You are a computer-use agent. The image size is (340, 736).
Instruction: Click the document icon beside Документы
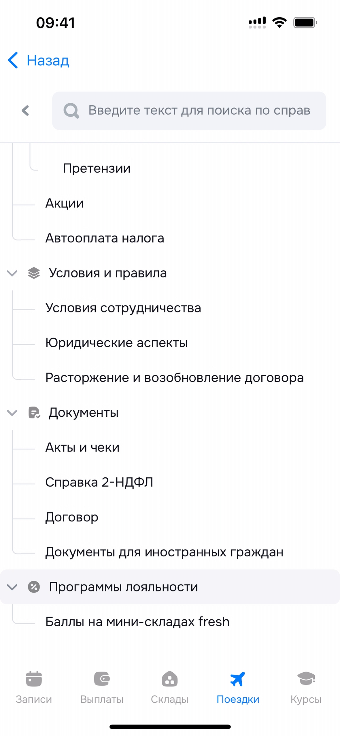coord(34,413)
